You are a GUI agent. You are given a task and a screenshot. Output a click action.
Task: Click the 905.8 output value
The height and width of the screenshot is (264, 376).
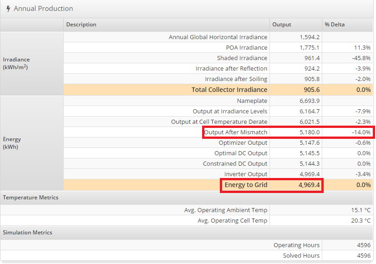click(312, 79)
